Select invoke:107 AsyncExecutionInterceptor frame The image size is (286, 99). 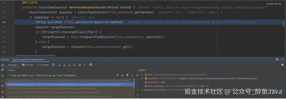[69, 89]
